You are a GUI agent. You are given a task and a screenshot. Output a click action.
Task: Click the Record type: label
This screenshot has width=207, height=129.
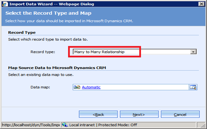(x=43, y=52)
